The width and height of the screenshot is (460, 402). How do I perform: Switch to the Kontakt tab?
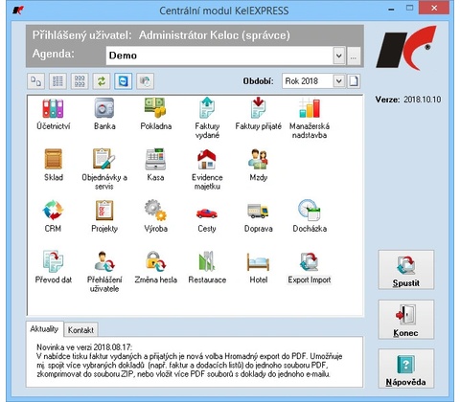pyautogui.click(x=80, y=329)
